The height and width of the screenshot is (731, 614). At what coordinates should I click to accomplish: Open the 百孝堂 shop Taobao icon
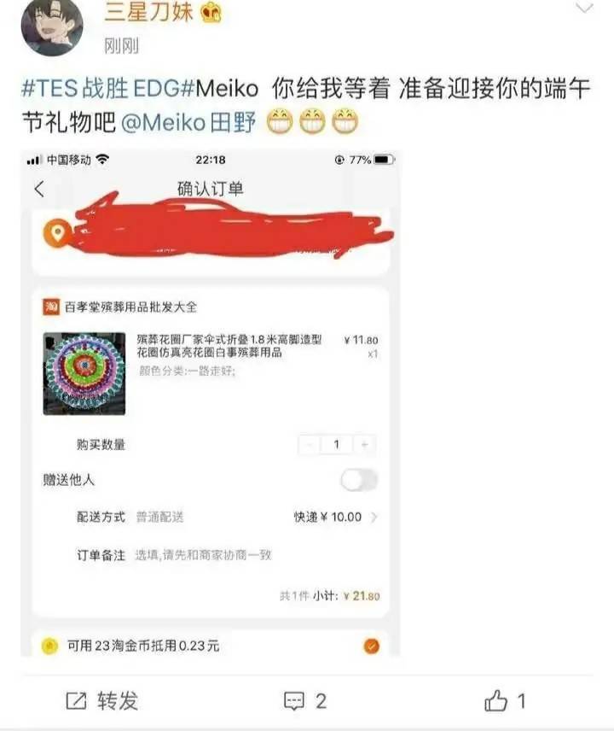pyautogui.click(x=51, y=307)
